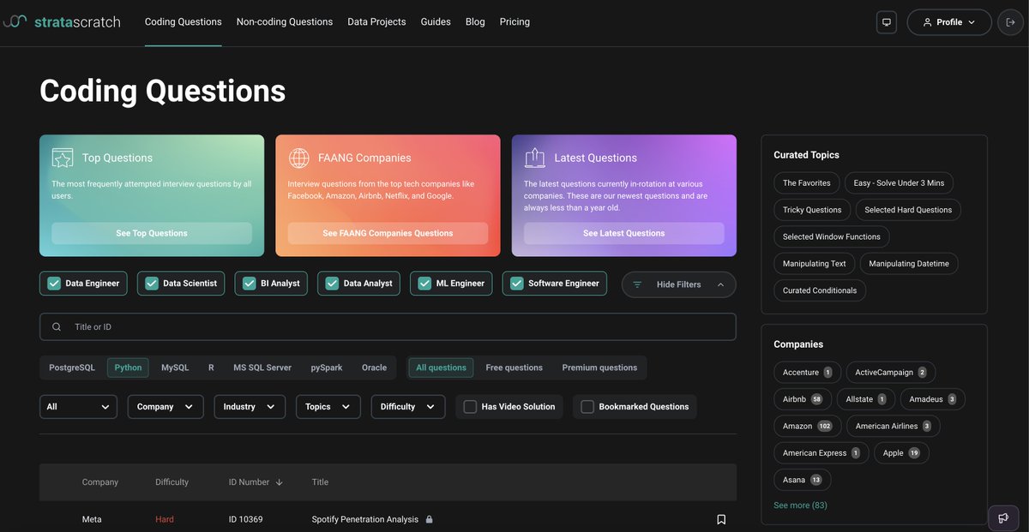Click the search magnifier icon
The height and width of the screenshot is (532, 1029).
pyautogui.click(x=57, y=327)
